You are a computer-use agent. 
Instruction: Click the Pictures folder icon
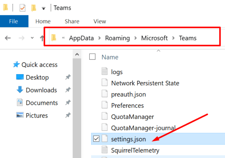click(20, 115)
